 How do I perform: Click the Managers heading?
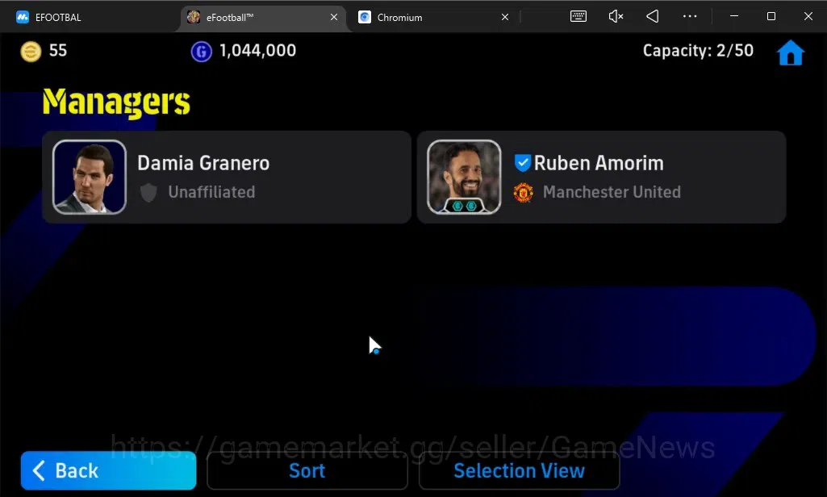pos(116,102)
